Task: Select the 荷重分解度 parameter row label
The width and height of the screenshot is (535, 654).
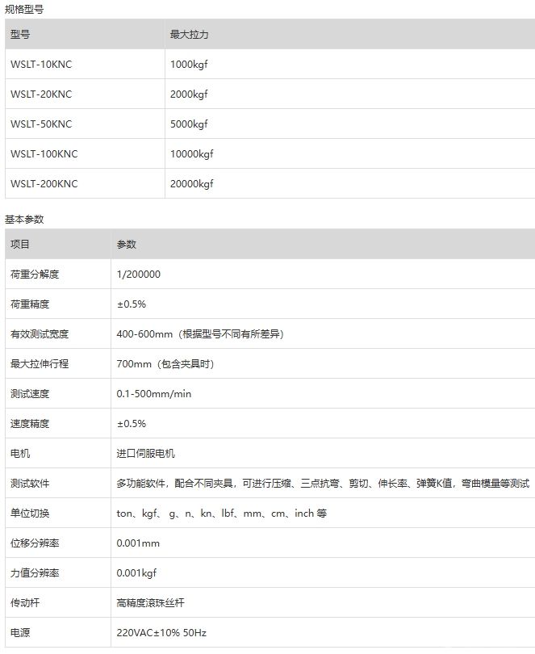Action: [x=35, y=275]
